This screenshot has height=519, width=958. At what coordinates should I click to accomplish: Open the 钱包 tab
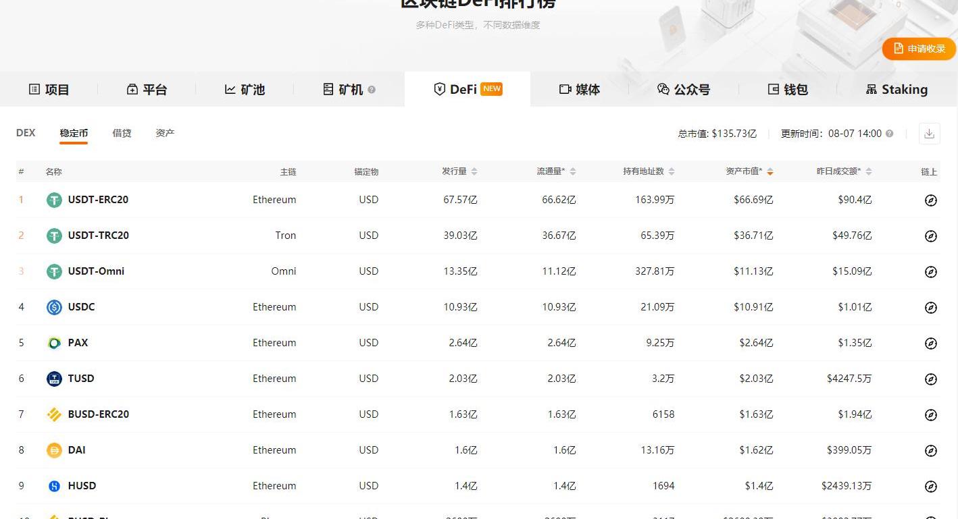788,89
